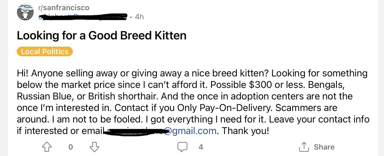Open the post title Looking for a Good Breed Kitten
384x156 pixels.
pyautogui.click(x=101, y=35)
